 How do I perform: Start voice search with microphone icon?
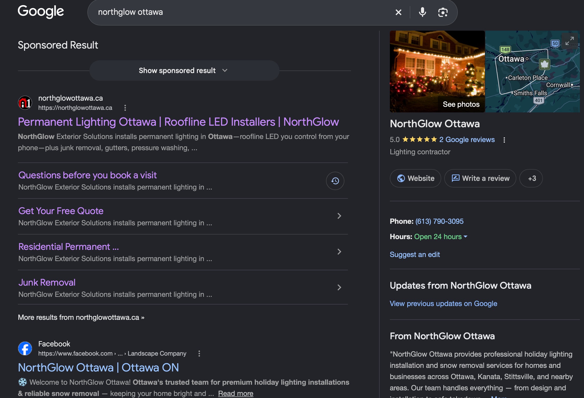[x=423, y=12]
